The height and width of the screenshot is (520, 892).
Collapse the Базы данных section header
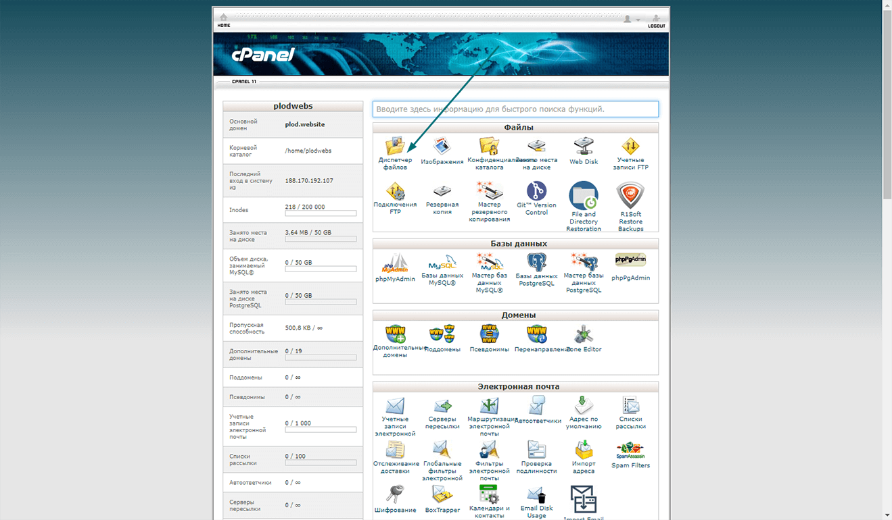click(x=515, y=244)
